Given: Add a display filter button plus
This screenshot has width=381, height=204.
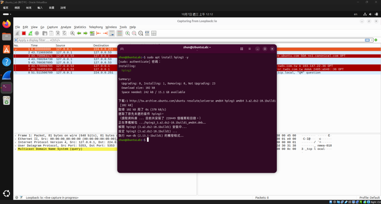Looking at the screenshot, I should point(376,40).
